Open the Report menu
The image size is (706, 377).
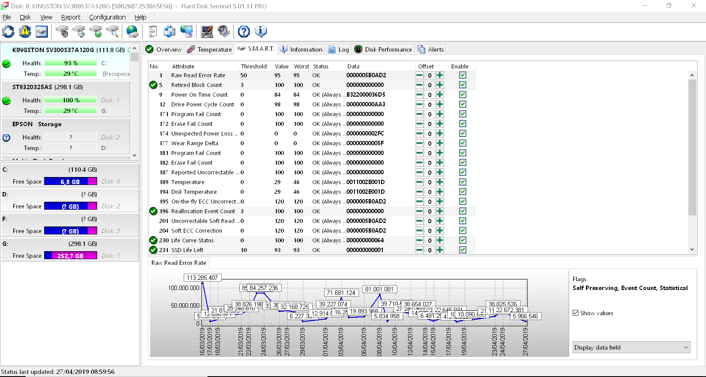(71, 17)
